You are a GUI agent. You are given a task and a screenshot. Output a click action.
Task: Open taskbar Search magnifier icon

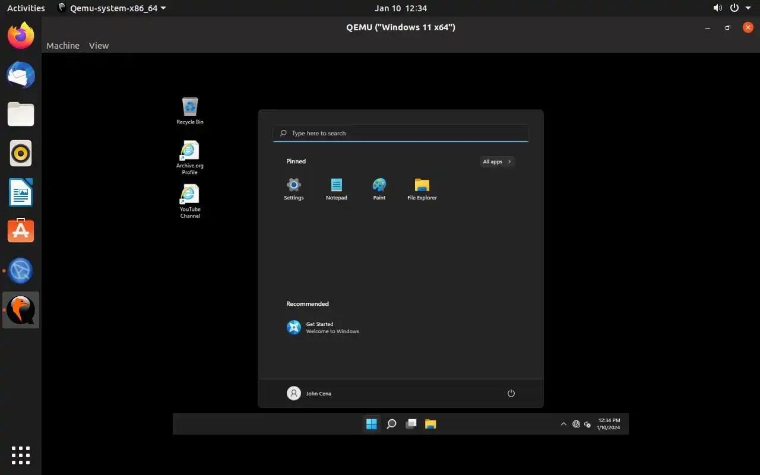(x=391, y=424)
